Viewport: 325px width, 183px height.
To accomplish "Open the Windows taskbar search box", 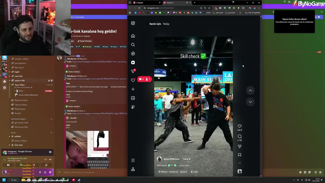I will [x=14, y=180].
